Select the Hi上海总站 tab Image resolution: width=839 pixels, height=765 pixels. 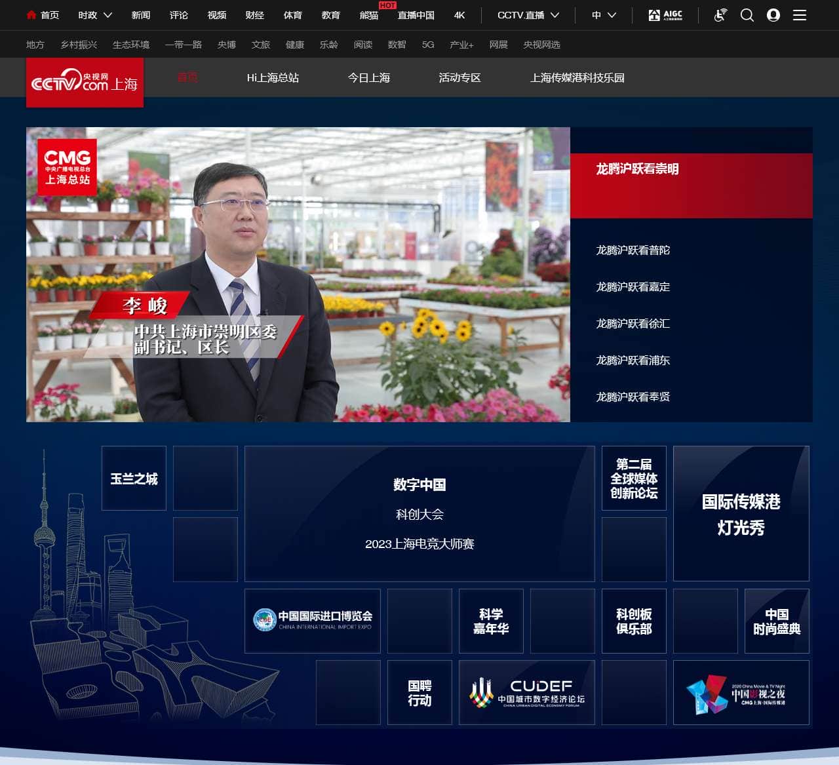pos(273,77)
